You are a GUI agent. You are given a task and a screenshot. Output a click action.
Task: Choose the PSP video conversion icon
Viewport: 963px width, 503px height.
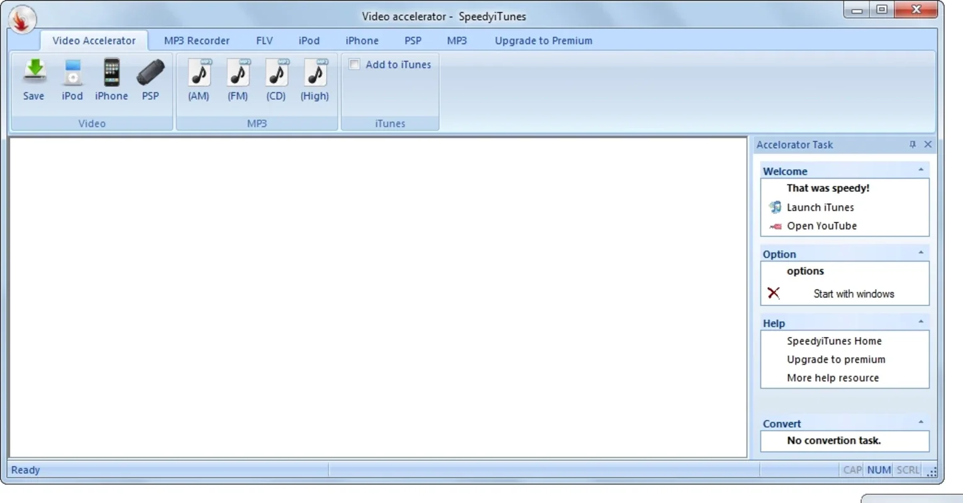pos(150,72)
